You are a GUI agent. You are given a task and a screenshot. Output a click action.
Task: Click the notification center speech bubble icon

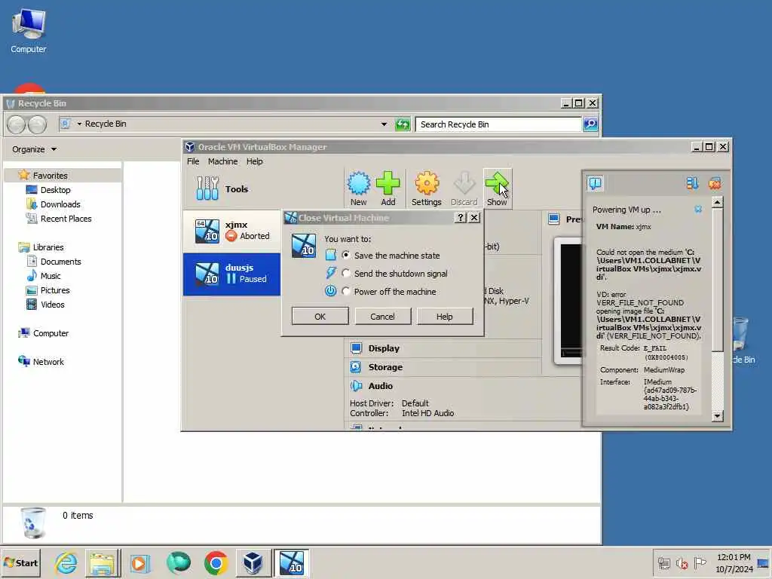[596, 183]
